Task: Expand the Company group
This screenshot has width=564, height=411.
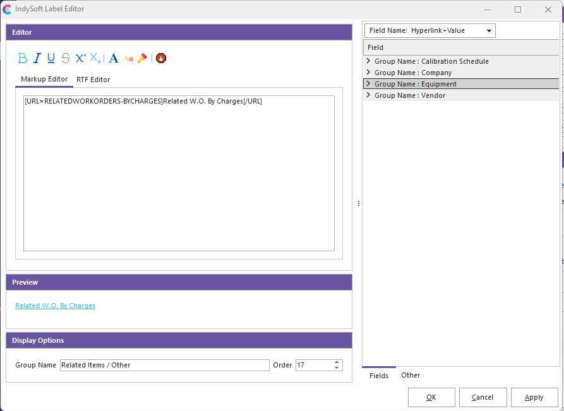Action: pyautogui.click(x=368, y=73)
